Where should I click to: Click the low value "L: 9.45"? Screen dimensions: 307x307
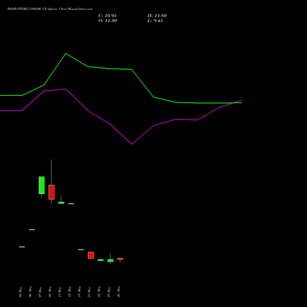[x=155, y=21]
